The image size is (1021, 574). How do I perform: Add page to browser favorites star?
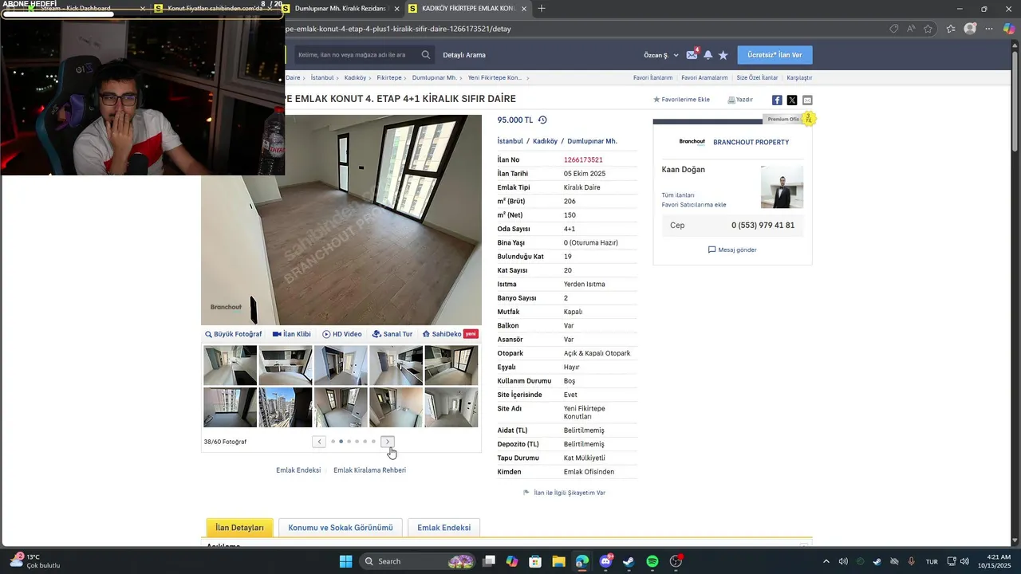click(x=928, y=29)
